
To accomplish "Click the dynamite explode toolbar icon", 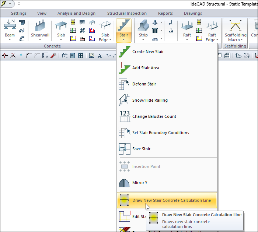I will click(53, 56).
